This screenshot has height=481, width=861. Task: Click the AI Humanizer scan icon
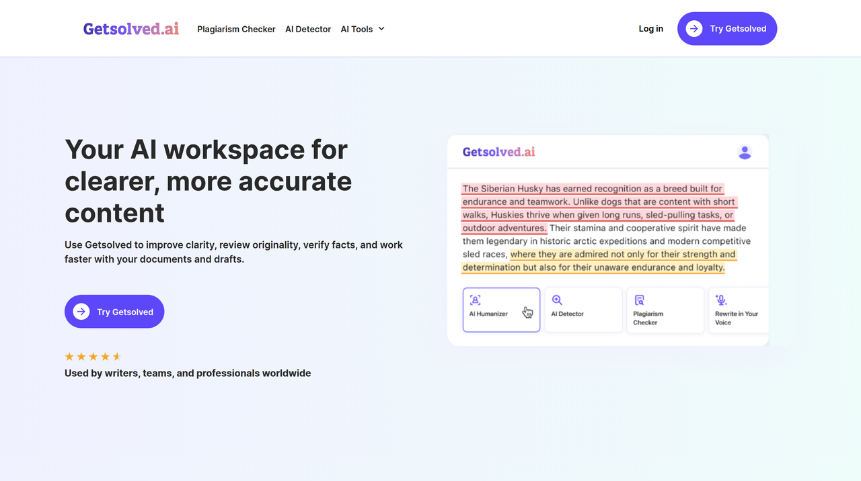(475, 300)
